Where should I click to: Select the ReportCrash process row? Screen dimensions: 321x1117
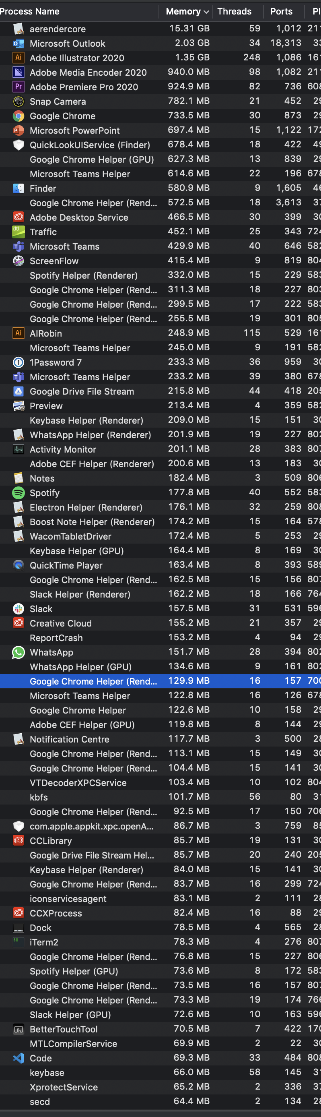pyautogui.click(x=160, y=637)
